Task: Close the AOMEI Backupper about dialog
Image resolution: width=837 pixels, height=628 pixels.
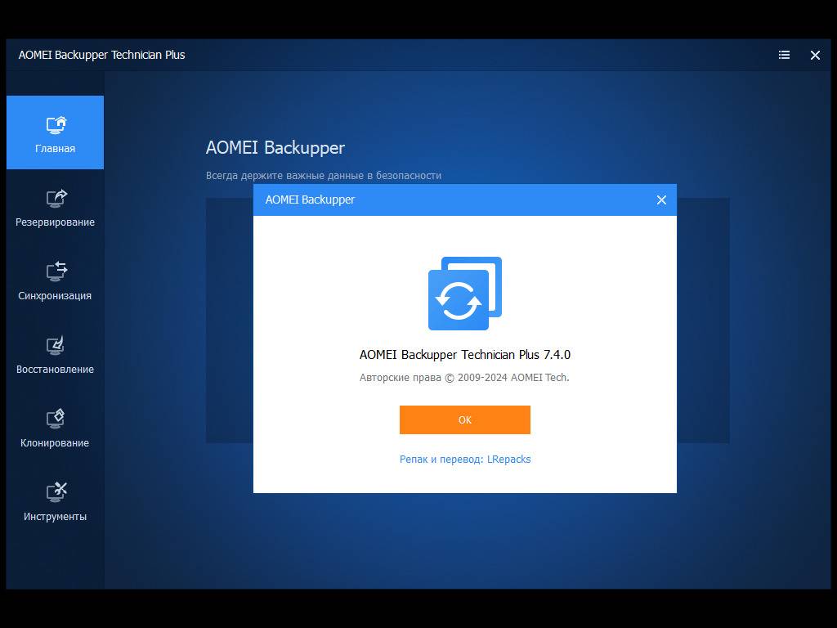Action: [x=661, y=200]
